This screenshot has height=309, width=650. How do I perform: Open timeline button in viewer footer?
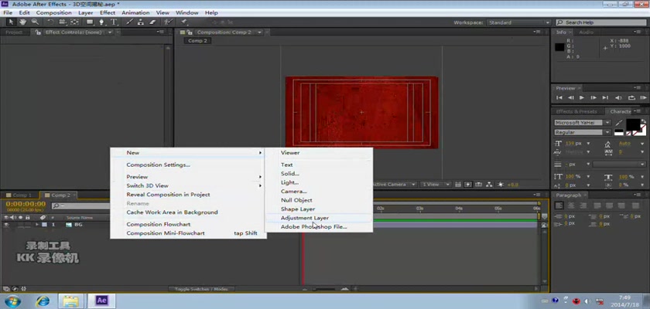[479, 185]
